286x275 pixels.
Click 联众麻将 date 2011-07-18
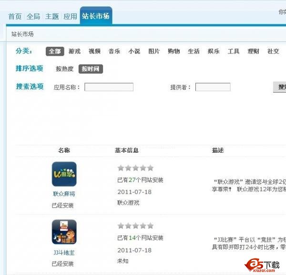click(x=134, y=192)
